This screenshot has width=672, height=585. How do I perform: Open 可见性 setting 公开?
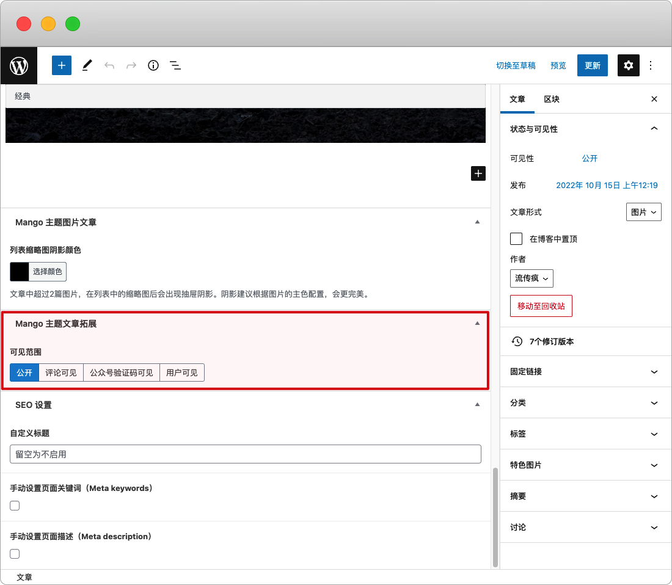pos(590,158)
